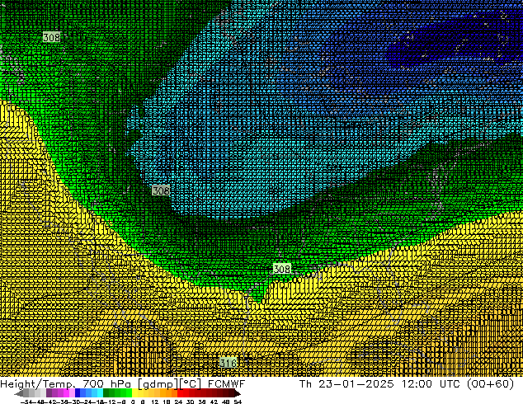Click the gray arrow at the legend's left end
Screen dimensions: 523x404
18,393
